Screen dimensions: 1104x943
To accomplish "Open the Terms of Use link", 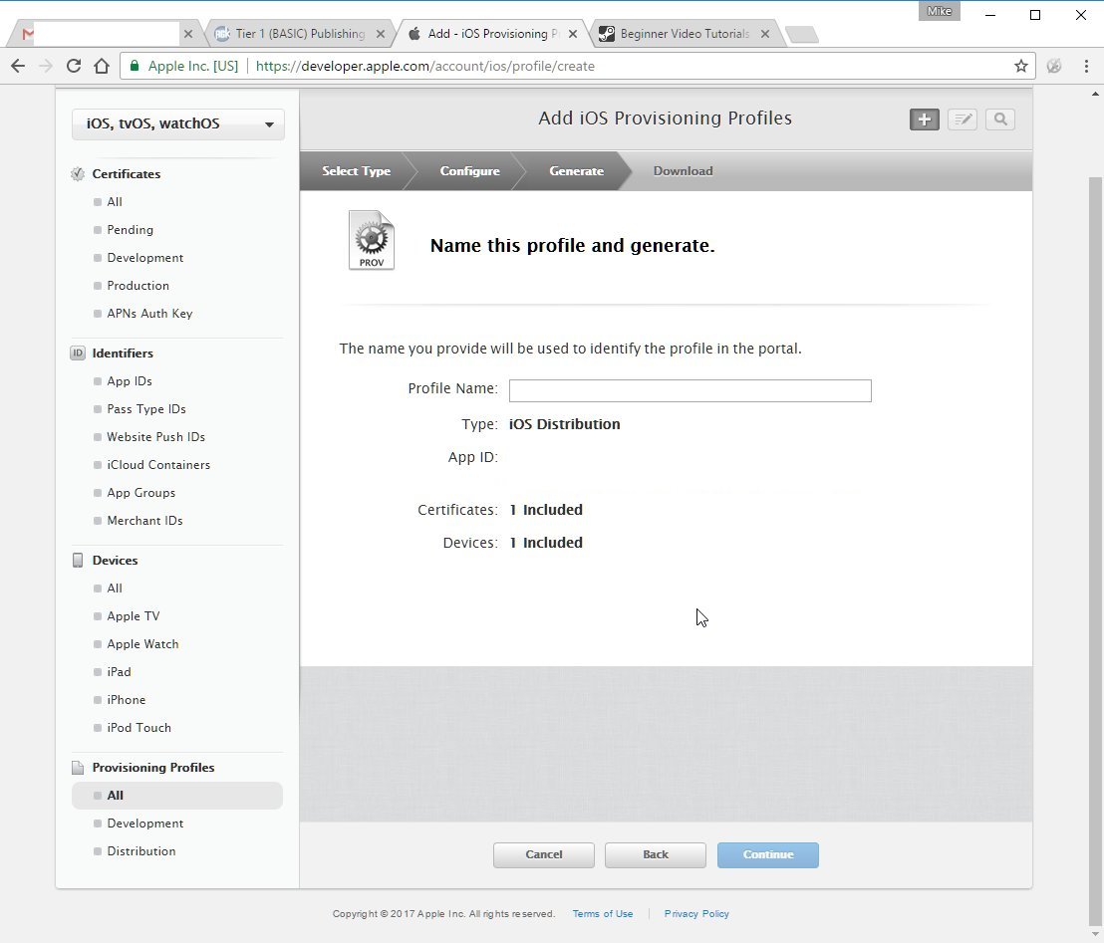I will [x=603, y=913].
